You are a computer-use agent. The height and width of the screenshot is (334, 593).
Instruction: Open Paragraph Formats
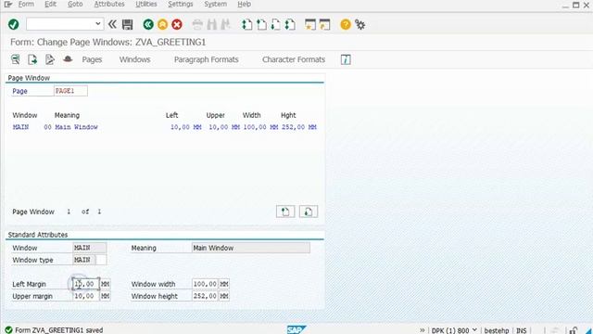[206, 59]
